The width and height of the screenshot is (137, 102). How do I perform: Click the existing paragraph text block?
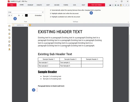[x=70, y=42]
